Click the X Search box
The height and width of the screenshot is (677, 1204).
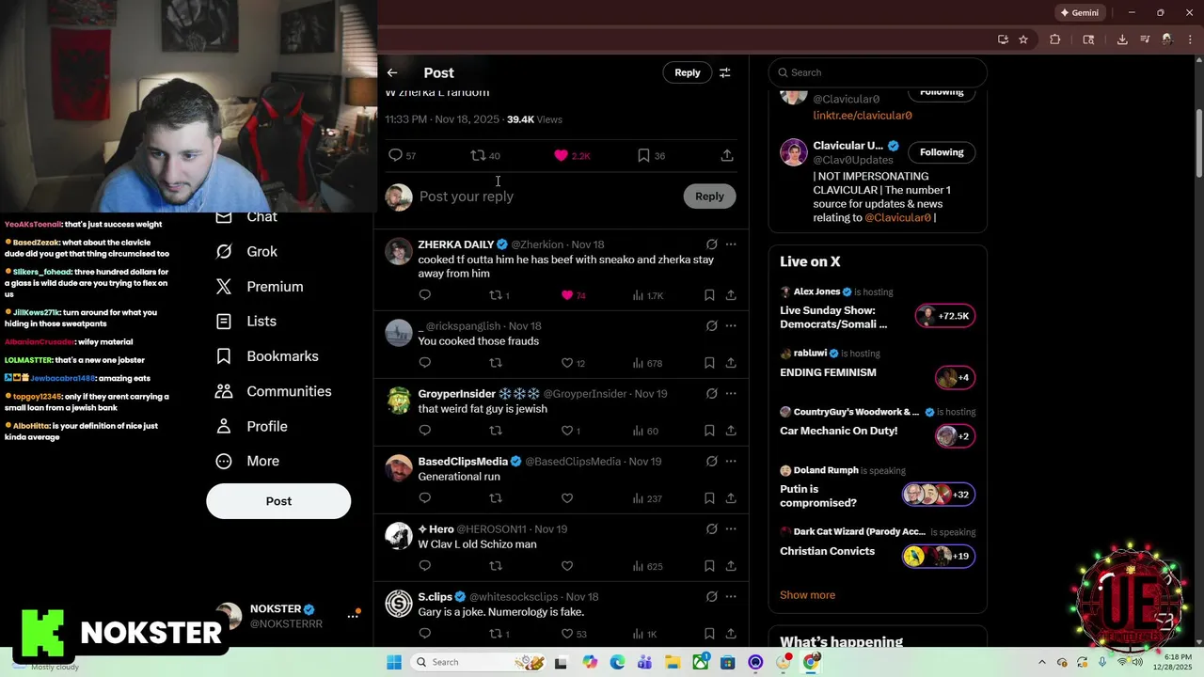[x=878, y=72]
